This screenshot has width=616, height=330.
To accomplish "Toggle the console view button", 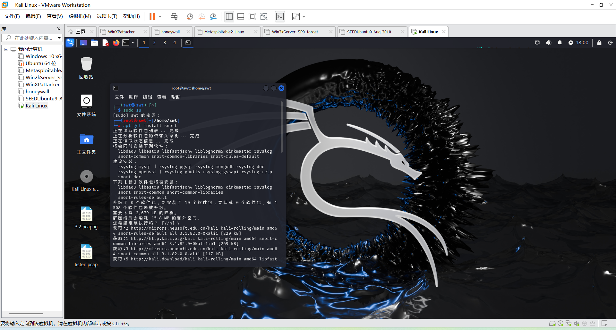I will pos(280,16).
